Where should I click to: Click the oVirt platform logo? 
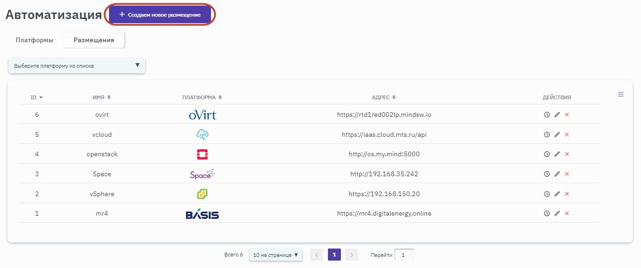(x=202, y=115)
